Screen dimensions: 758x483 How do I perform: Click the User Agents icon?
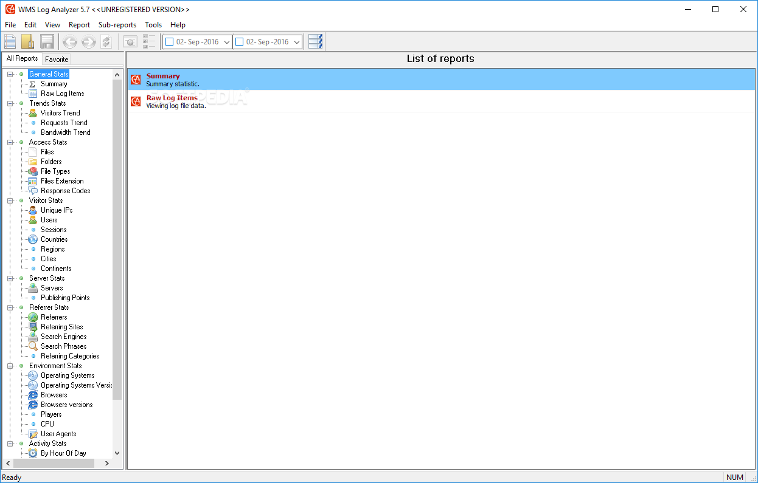33,434
